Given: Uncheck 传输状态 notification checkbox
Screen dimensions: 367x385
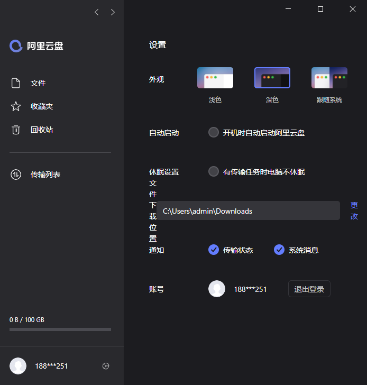Looking at the screenshot, I should tap(214, 250).
